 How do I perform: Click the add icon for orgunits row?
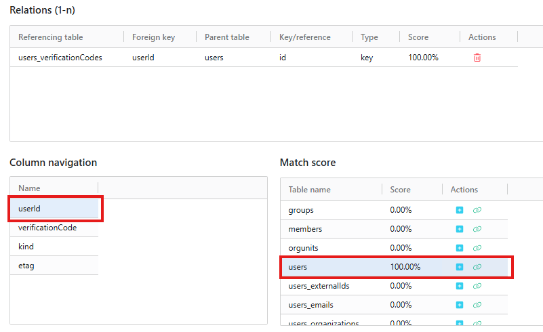point(459,248)
